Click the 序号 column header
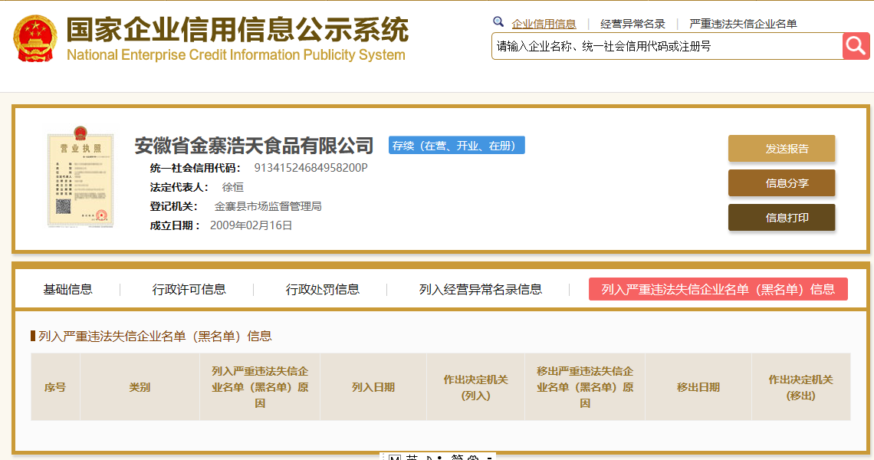The width and height of the screenshot is (874, 460). coord(55,387)
